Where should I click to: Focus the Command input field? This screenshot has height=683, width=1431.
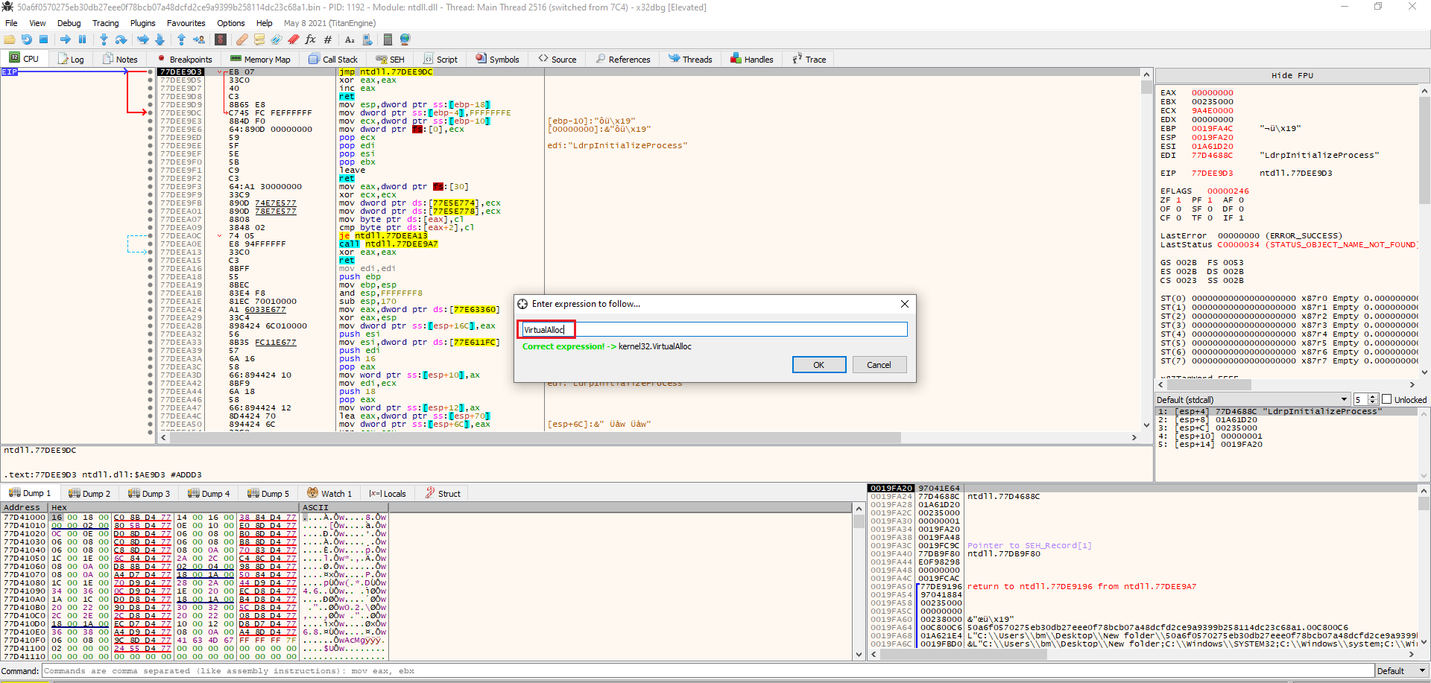pyautogui.click(x=708, y=671)
